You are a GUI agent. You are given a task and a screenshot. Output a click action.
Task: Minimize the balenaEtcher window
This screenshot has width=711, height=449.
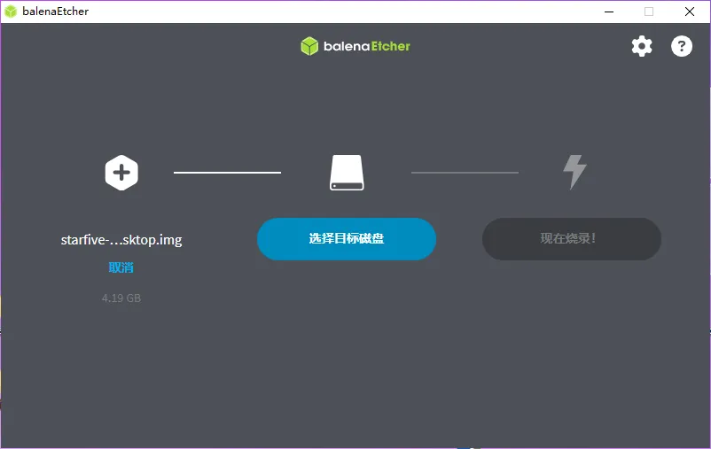point(608,12)
